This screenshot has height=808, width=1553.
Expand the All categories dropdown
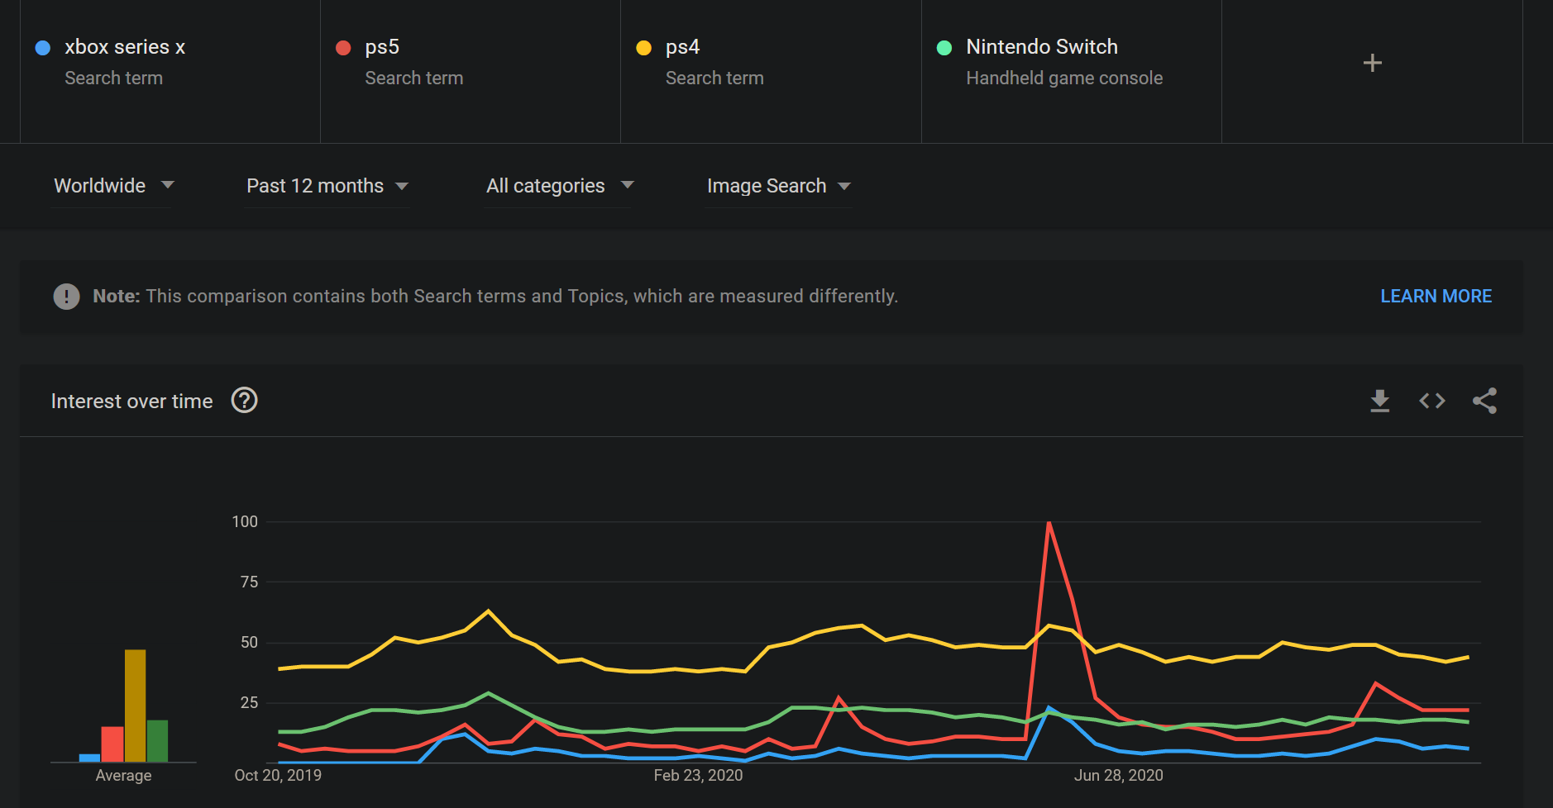click(560, 186)
